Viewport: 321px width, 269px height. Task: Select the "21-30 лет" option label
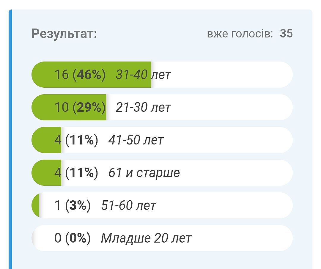143,107
